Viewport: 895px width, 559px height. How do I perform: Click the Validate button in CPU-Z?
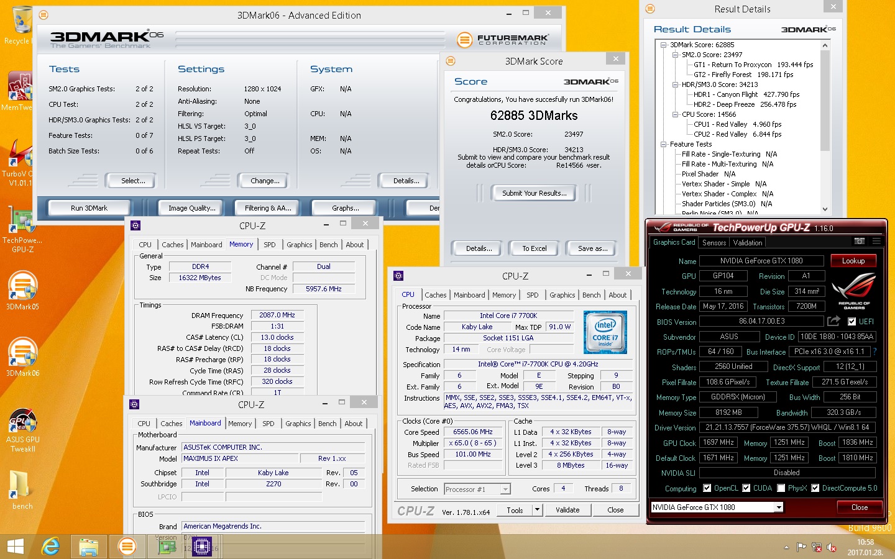pyautogui.click(x=567, y=510)
